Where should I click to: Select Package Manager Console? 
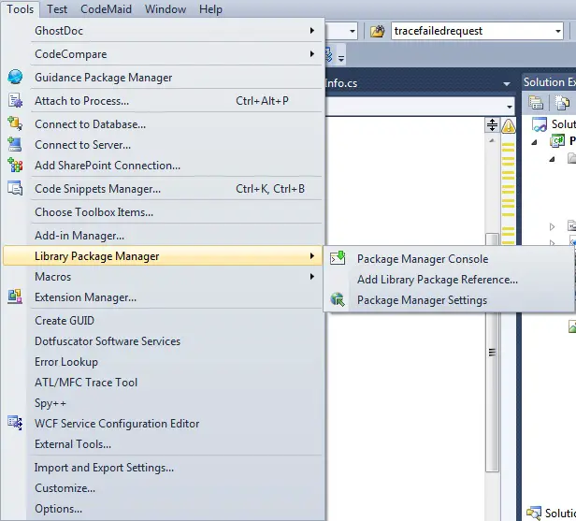pos(449,259)
